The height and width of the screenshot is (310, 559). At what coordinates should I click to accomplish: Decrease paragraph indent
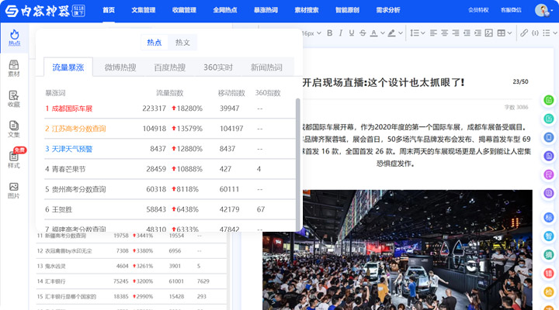(x=467, y=33)
